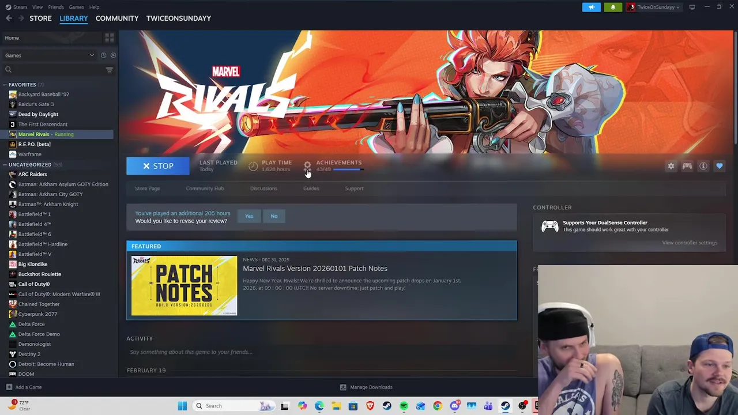Click the Windows taskbar Search box

(x=233, y=406)
